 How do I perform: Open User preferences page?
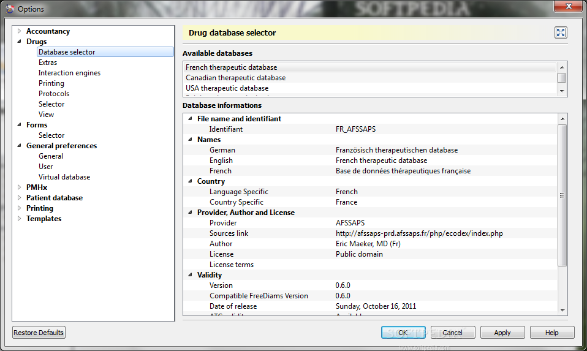pos(46,167)
